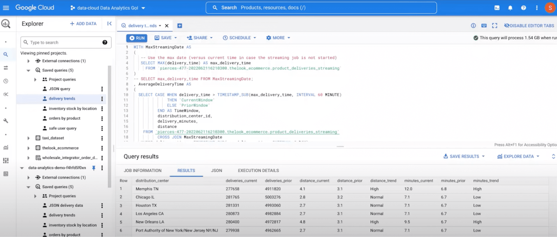This screenshot has height=237, width=557.
Task: Open search help question icon
Action: click(105, 42)
